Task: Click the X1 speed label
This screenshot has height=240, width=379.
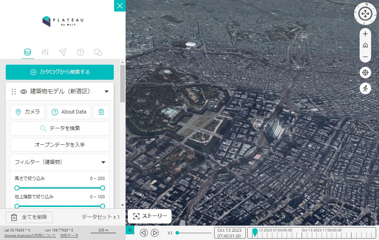Action: click(170, 233)
